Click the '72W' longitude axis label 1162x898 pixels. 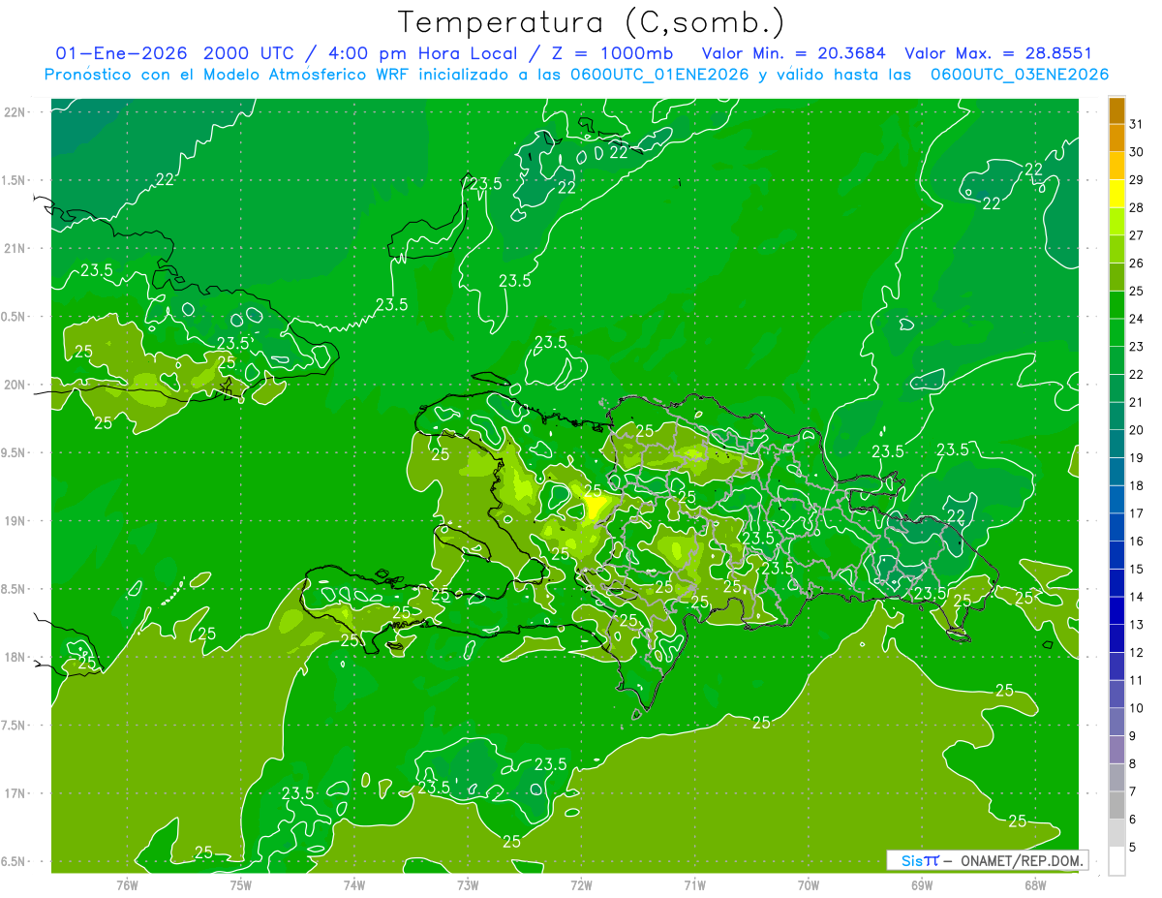point(581,884)
